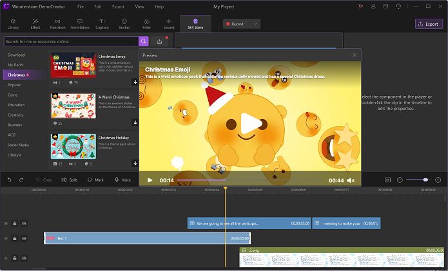Click the purple search magnifier button
Screen dimensions: 448x271
pos(144,41)
